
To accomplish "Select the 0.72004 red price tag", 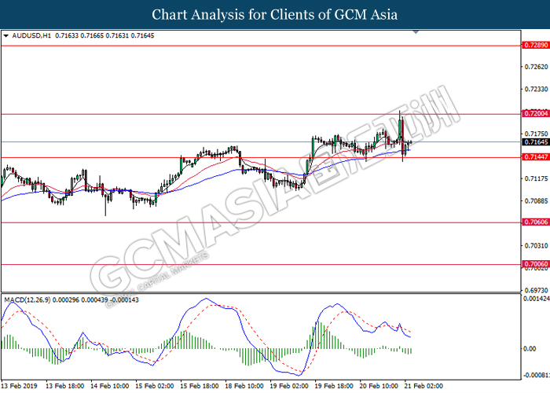I will pos(535,114).
